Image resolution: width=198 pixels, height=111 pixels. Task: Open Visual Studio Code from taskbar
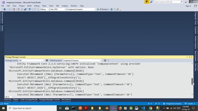[x=143, y=108]
